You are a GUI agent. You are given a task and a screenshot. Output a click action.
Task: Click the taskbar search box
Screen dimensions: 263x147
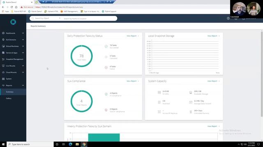pos(30,144)
